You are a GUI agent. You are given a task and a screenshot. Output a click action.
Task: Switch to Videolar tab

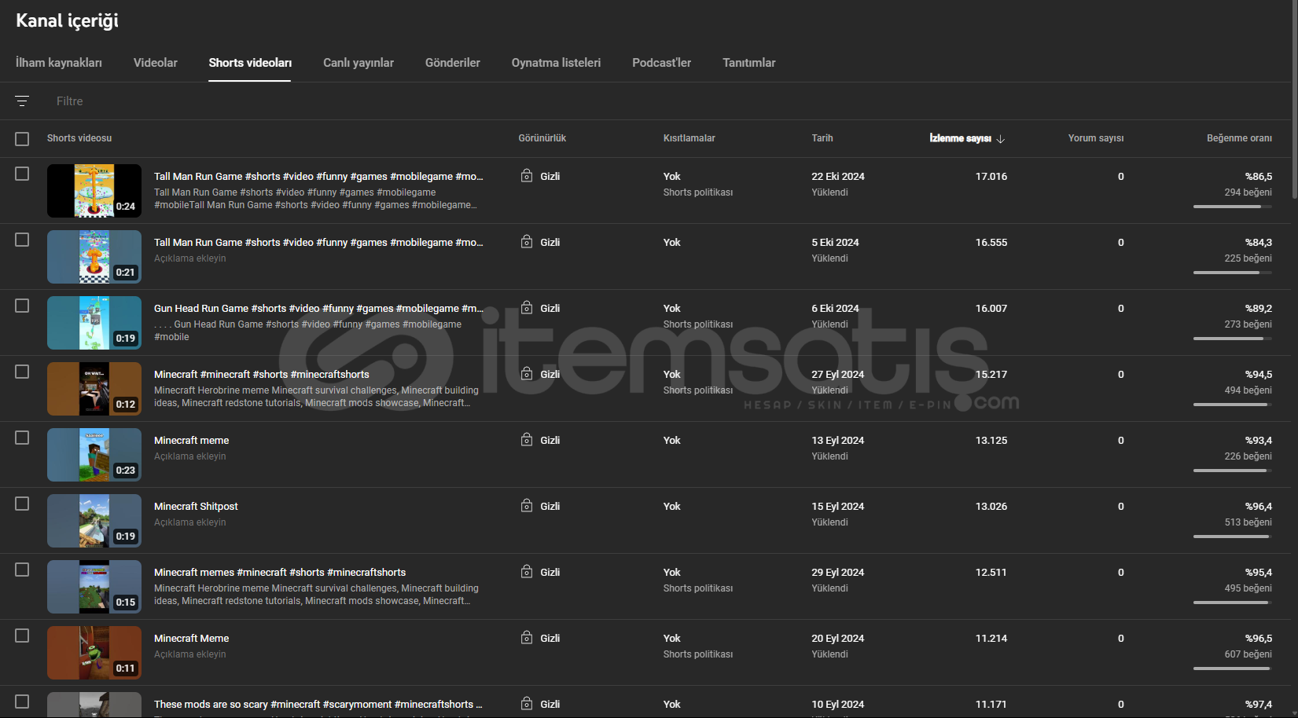[x=156, y=63]
